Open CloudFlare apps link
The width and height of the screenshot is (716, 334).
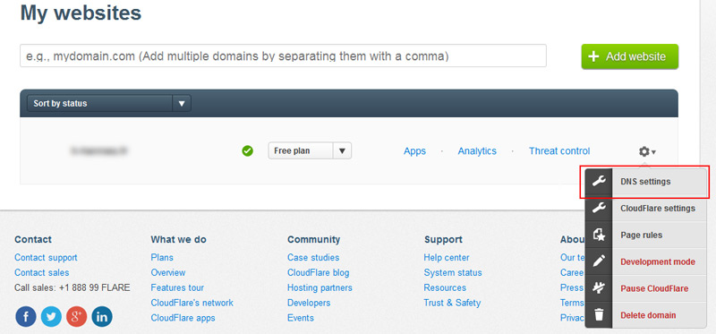(x=183, y=318)
